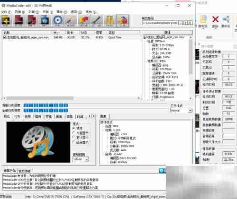
Task: Click the copy-to folder icon in background window
Action: pos(203,19)
